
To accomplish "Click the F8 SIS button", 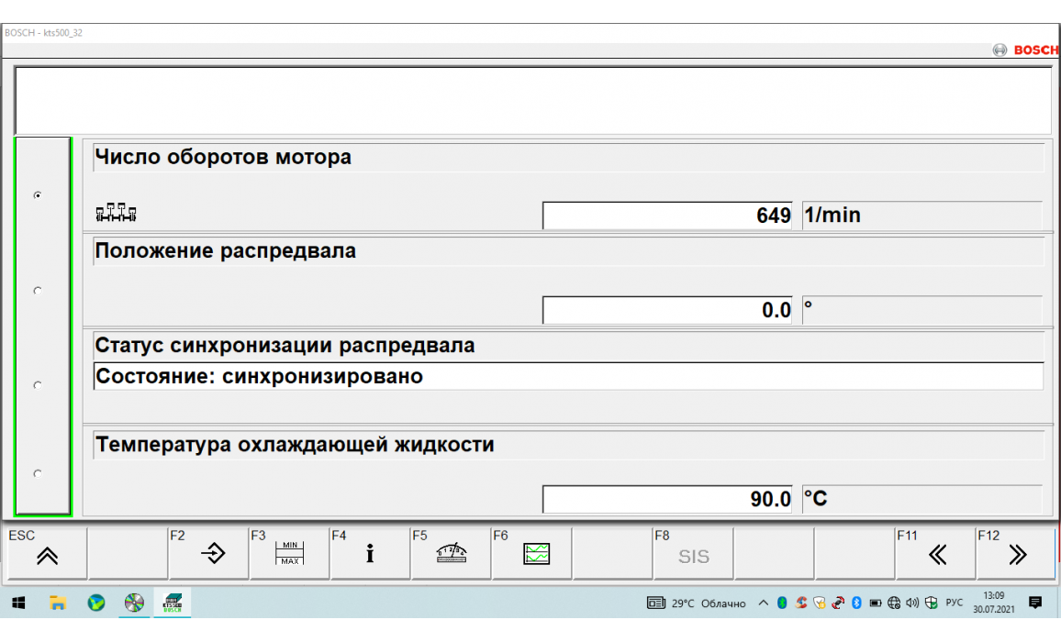I will 693,553.
